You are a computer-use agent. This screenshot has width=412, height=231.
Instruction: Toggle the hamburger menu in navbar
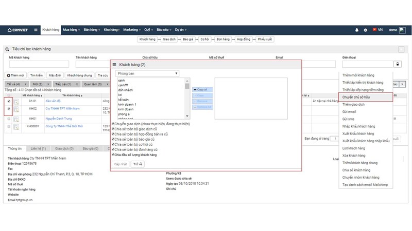(x=36, y=30)
